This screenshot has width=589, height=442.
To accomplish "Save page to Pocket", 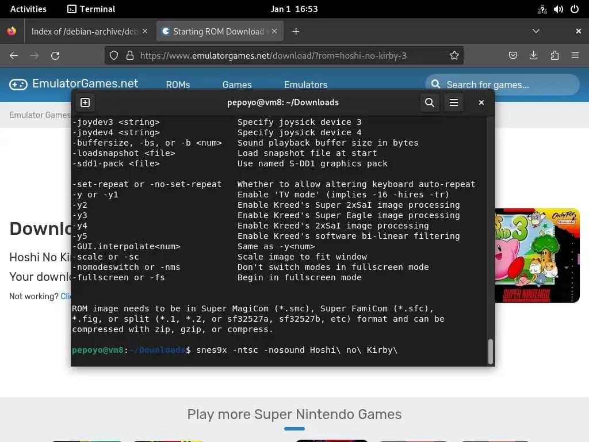I will pos(512,56).
